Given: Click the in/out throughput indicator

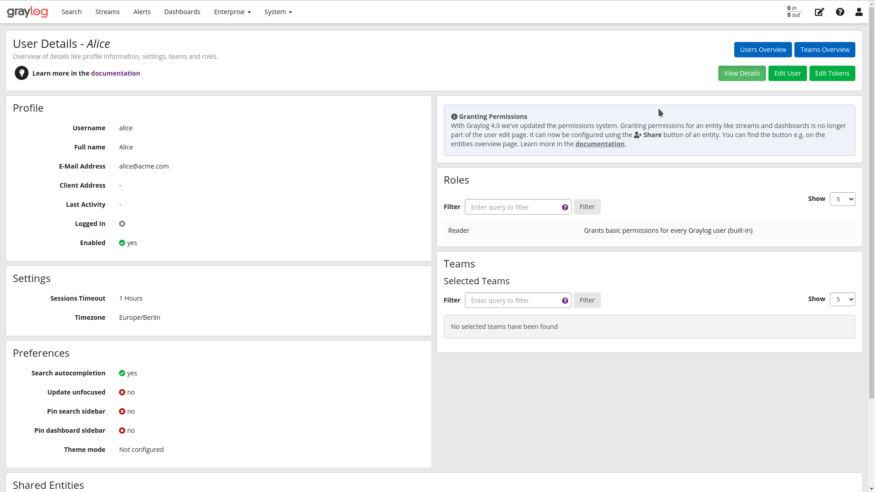Looking at the screenshot, I should click(x=793, y=11).
